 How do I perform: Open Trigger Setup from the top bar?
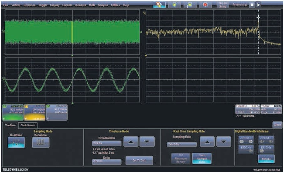(x=223, y=5)
